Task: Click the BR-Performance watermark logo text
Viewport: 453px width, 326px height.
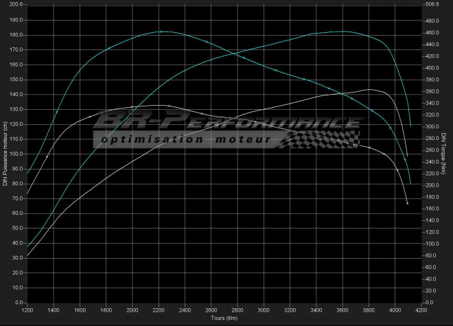Action: point(226,122)
